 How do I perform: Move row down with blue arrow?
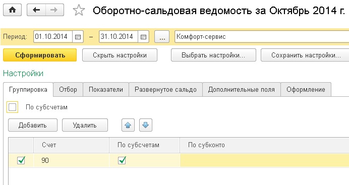tap(146, 125)
